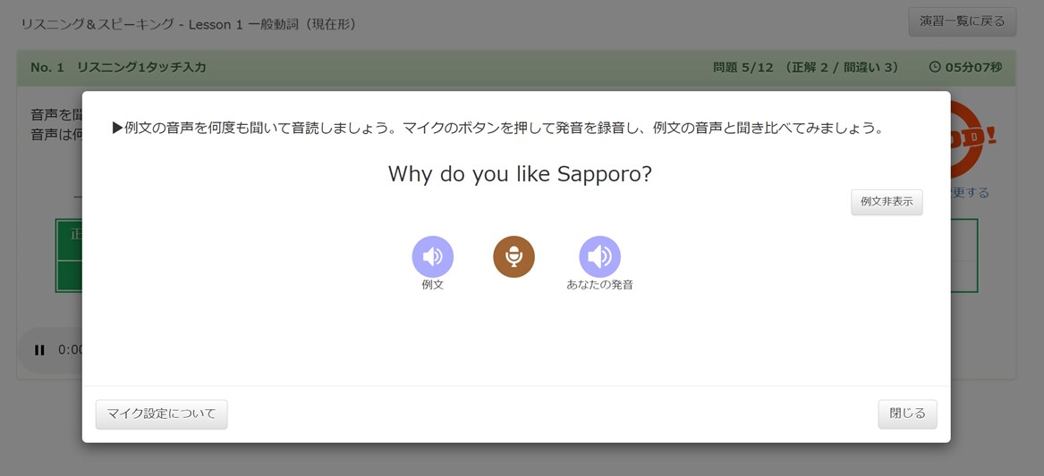This screenshot has width=1044, height=476.
Task: Open マイク設定について microphone settings help
Action: (161, 414)
